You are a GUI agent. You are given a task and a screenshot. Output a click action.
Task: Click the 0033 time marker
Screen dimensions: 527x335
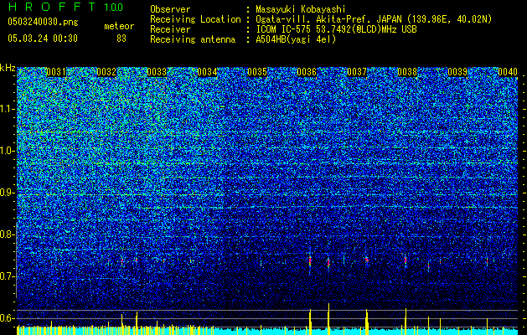point(157,72)
